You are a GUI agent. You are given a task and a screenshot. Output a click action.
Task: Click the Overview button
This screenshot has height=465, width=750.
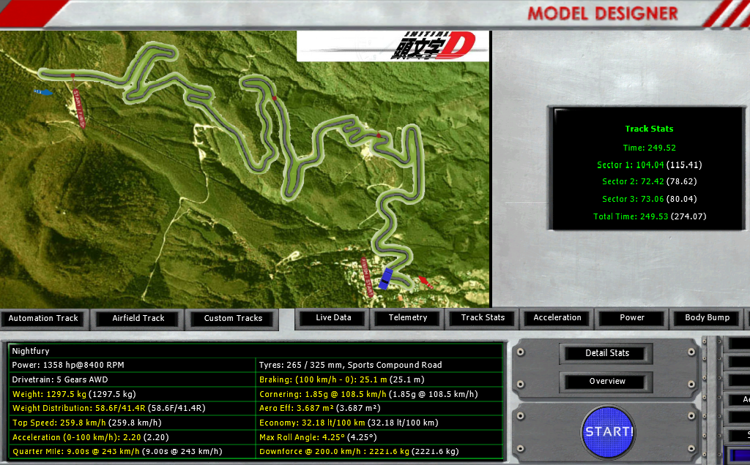[607, 382]
